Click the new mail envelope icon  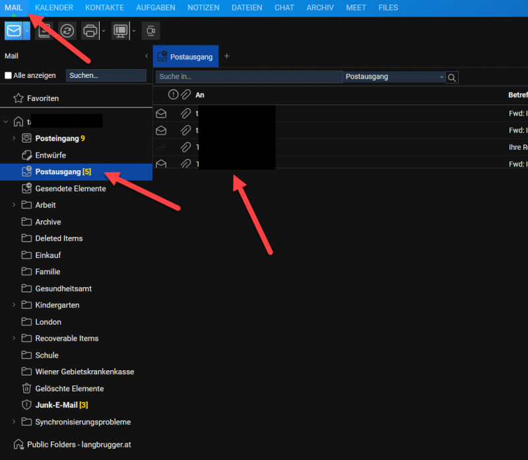(13, 31)
